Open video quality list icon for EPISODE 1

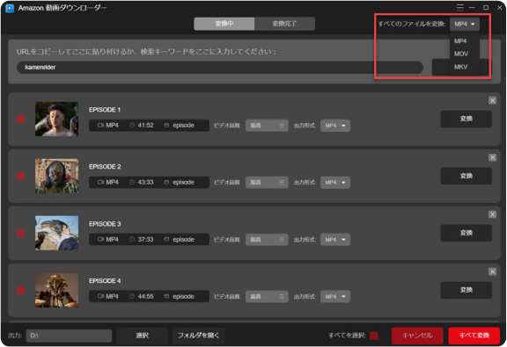tap(282, 126)
